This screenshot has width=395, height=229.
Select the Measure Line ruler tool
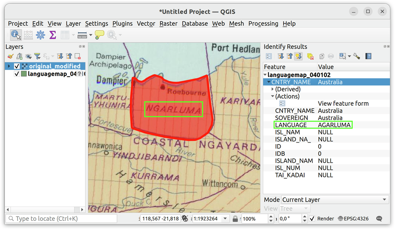[82, 35]
